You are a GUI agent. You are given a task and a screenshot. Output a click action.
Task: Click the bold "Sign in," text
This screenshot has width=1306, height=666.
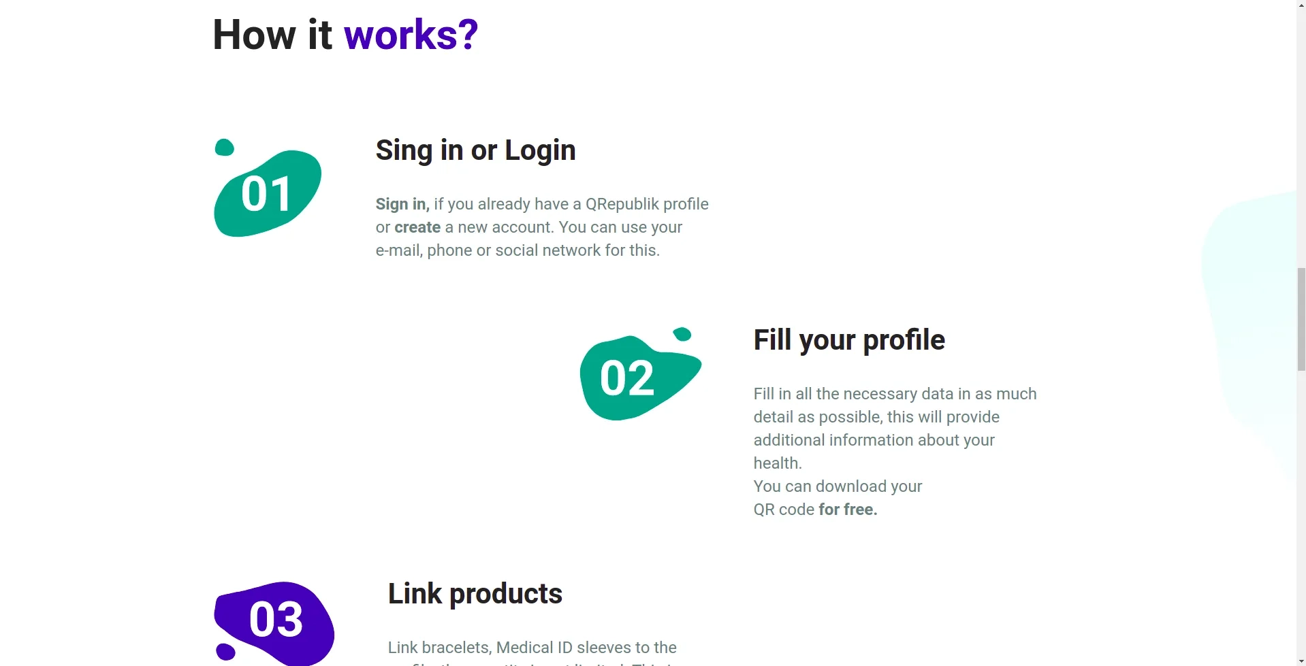pyautogui.click(x=402, y=204)
